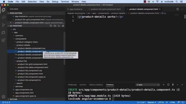Collapse the product-details folder

(15, 45)
